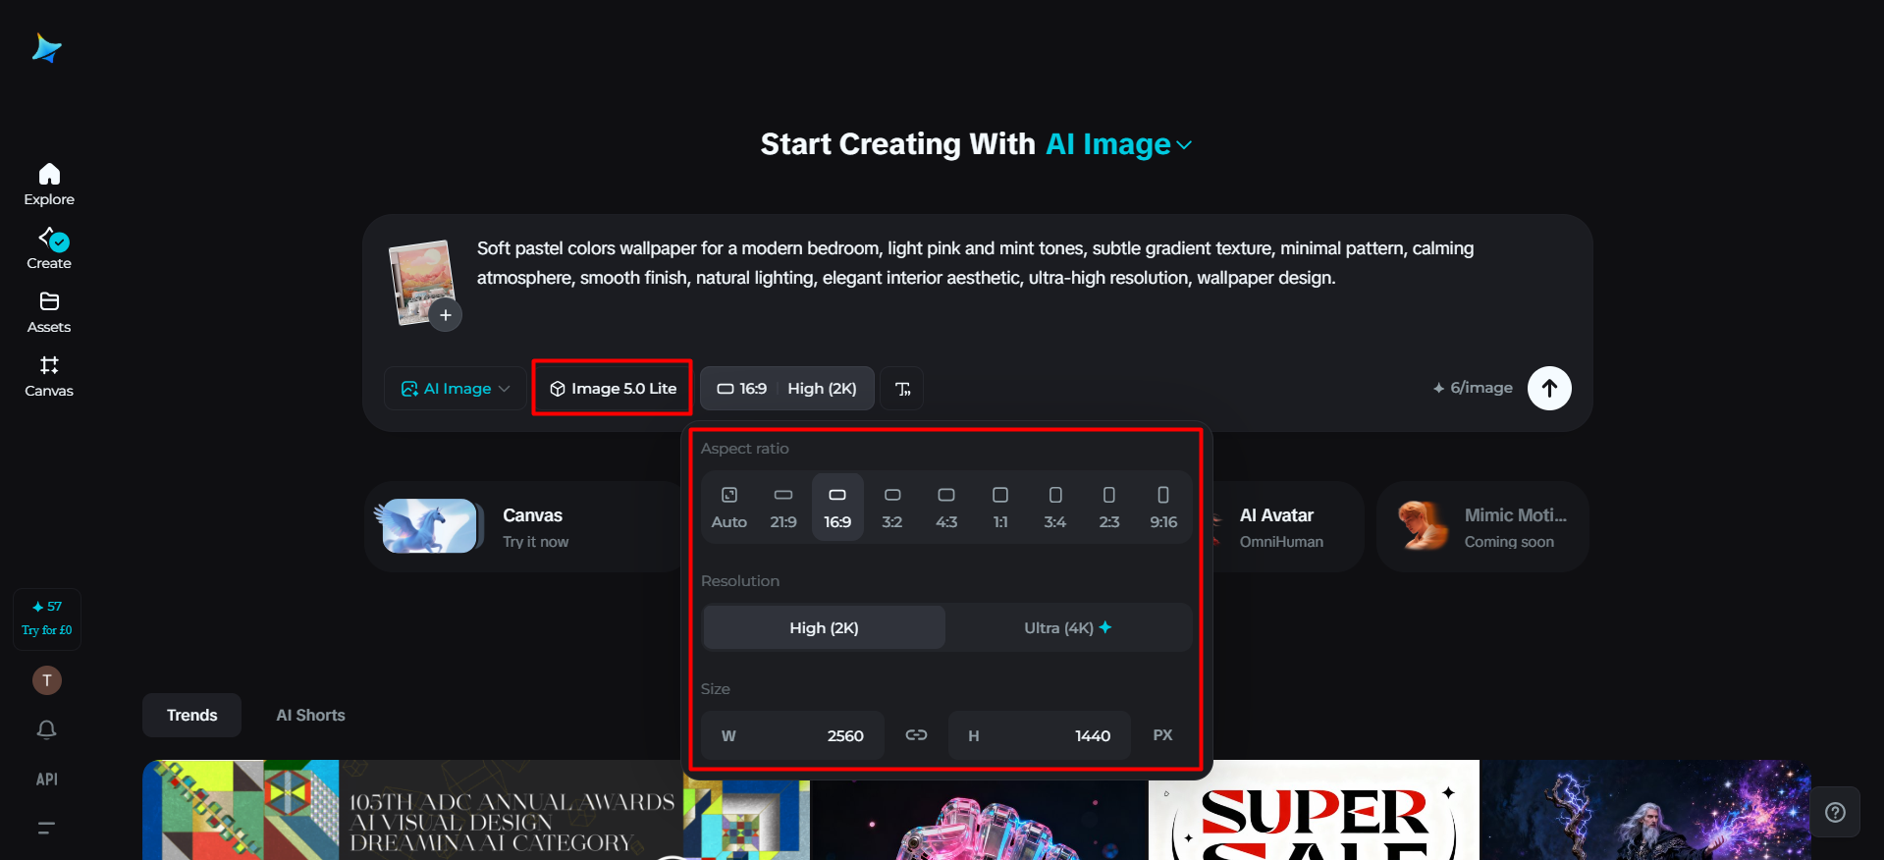Select the 2:3 aspect ratio

(x=1109, y=508)
